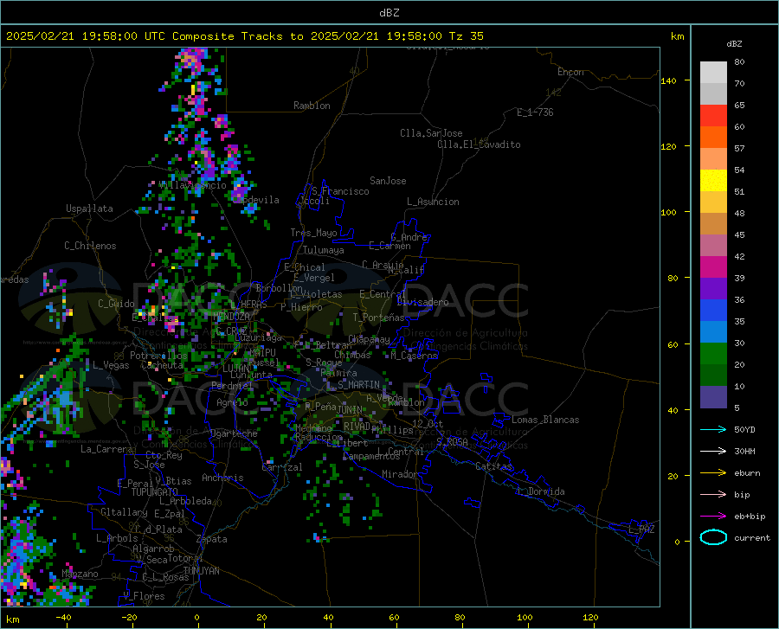
Task: Click the Ramblon label near top
Action: [312, 106]
